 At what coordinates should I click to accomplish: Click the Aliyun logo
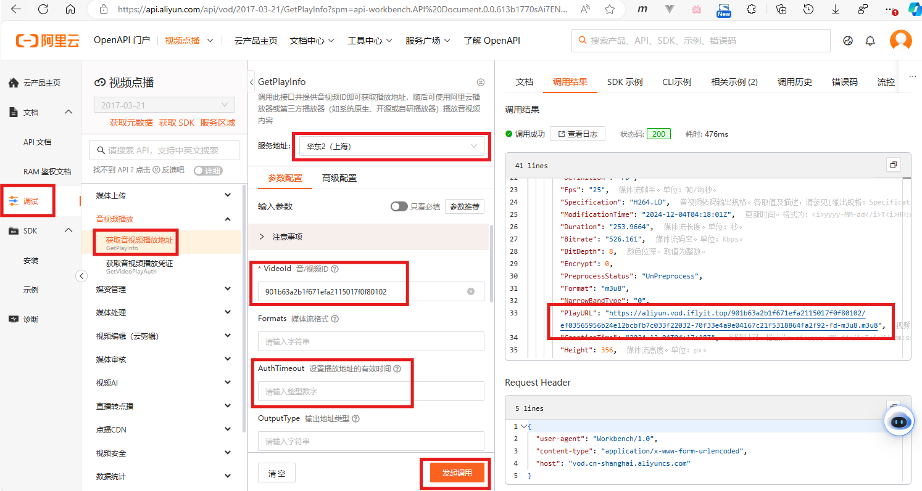(48, 41)
